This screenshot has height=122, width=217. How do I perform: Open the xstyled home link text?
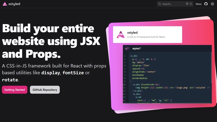click(14, 4)
